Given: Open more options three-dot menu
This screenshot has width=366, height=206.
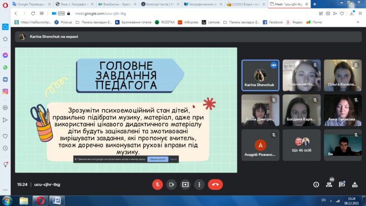Looking at the screenshot, I should [199, 185].
